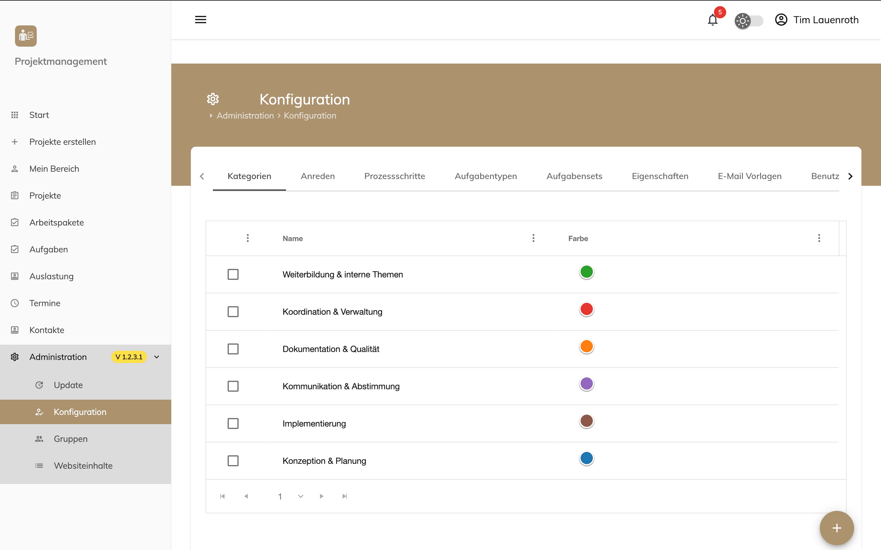Switch to the Aufgabensets tab
881x550 pixels.
574,176
